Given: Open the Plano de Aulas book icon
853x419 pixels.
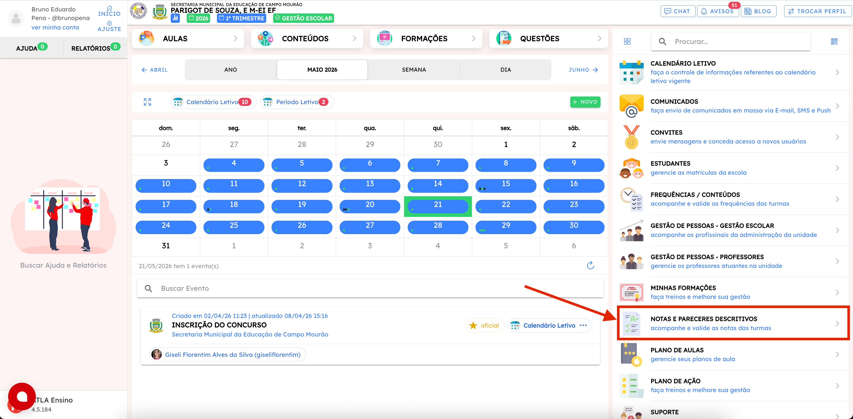Looking at the screenshot, I should (x=631, y=354).
